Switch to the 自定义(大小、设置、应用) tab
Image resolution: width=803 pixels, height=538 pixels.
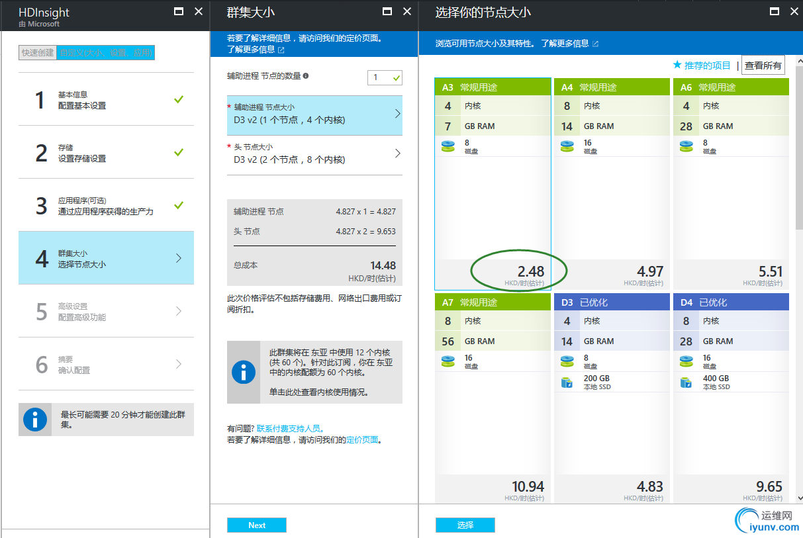(x=106, y=52)
